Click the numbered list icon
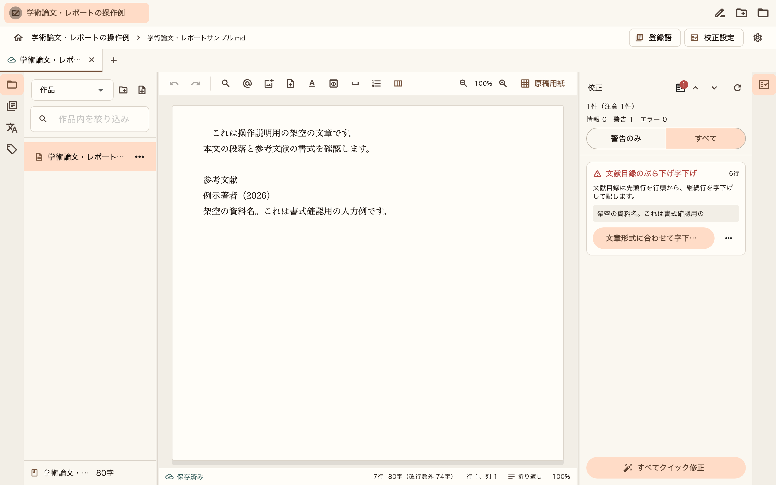Screen dimensions: 776x485 [x=376, y=84]
